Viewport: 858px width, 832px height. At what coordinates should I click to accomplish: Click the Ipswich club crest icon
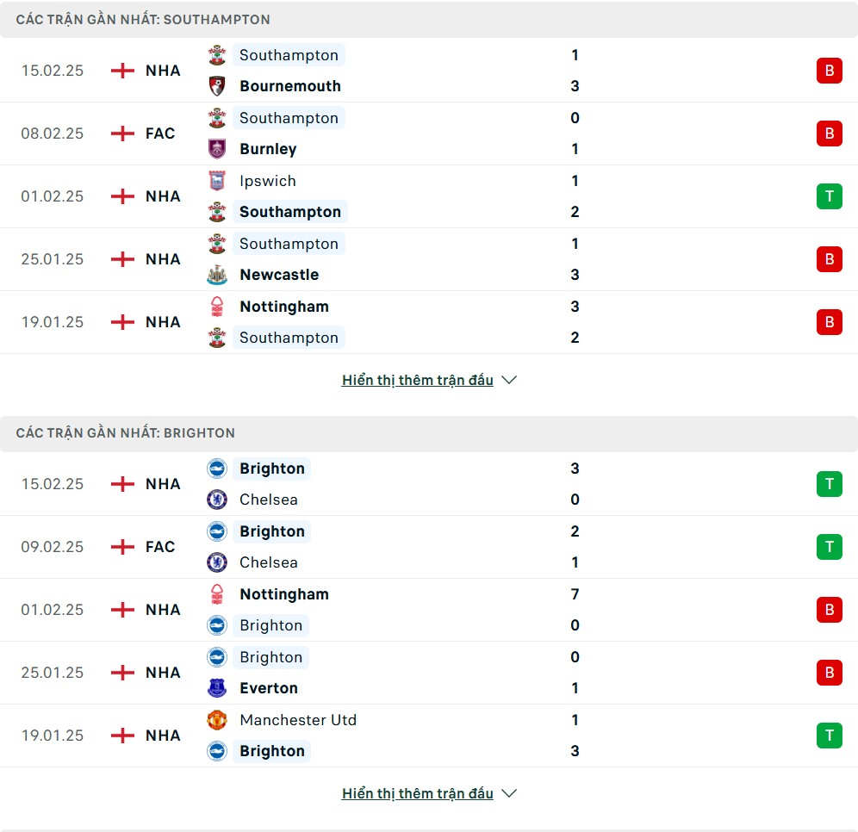217,181
